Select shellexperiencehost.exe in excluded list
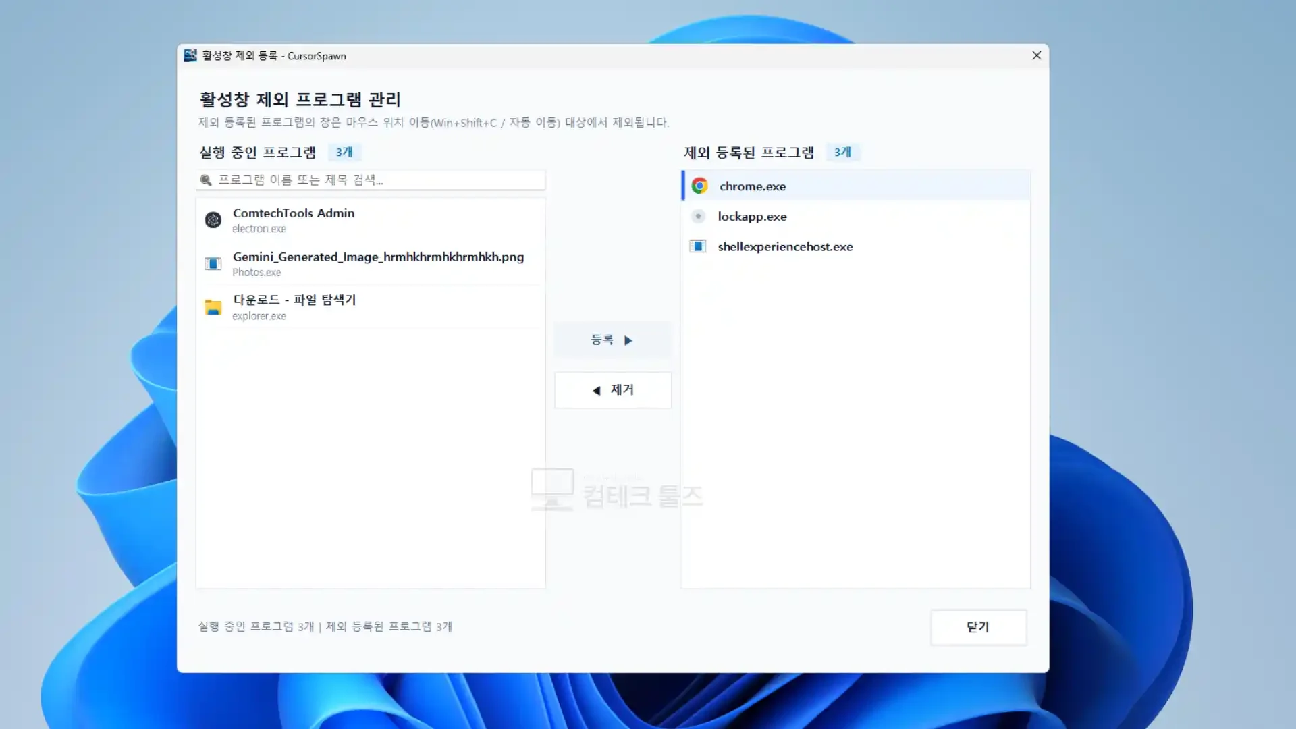Viewport: 1296px width, 729px height. tap(856, 246)
